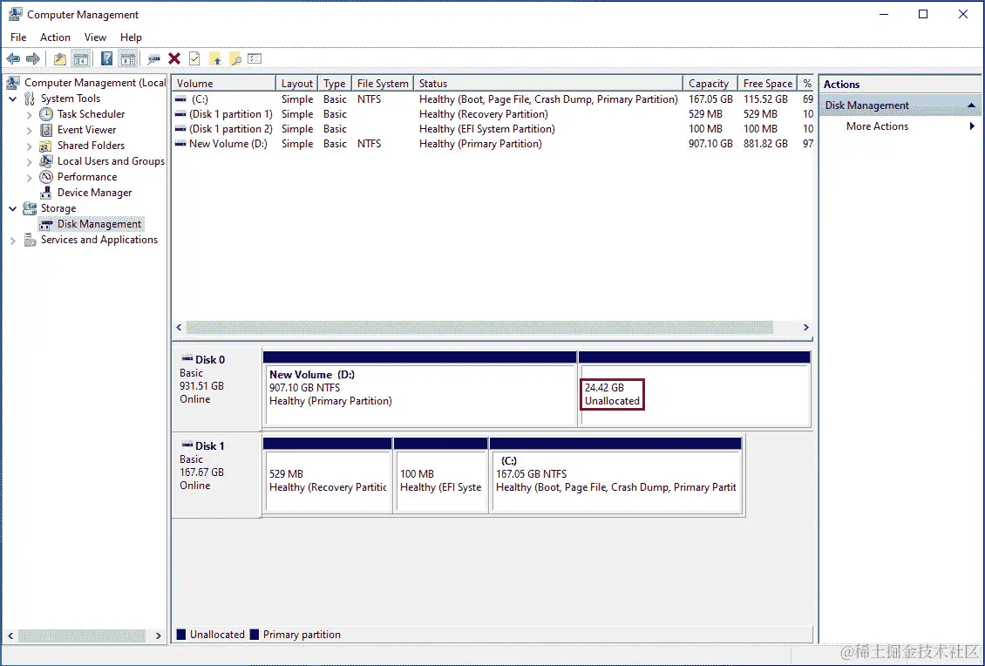The width and height of the screenshot is (985, 666).
Task: Select the (Disk 1 partition 2) volume row
Action: pos(493,129)
